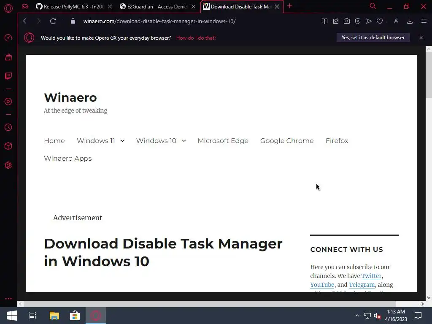Click the vertical scrollbar thumb
The width and height of the screenshot is (432, 324).
coord(429,75)
